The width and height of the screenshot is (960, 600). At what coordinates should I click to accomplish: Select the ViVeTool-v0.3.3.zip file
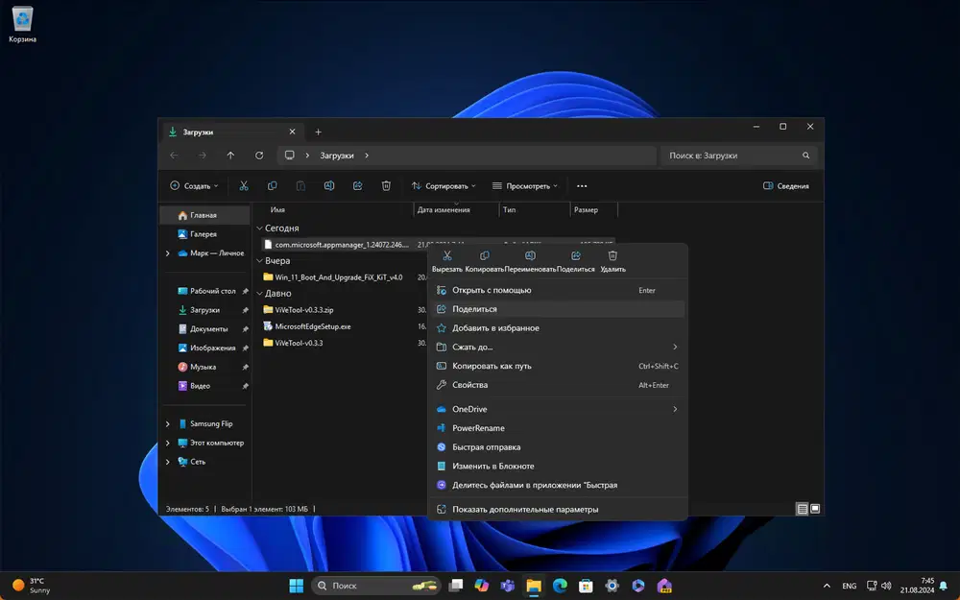pos(304,310)
